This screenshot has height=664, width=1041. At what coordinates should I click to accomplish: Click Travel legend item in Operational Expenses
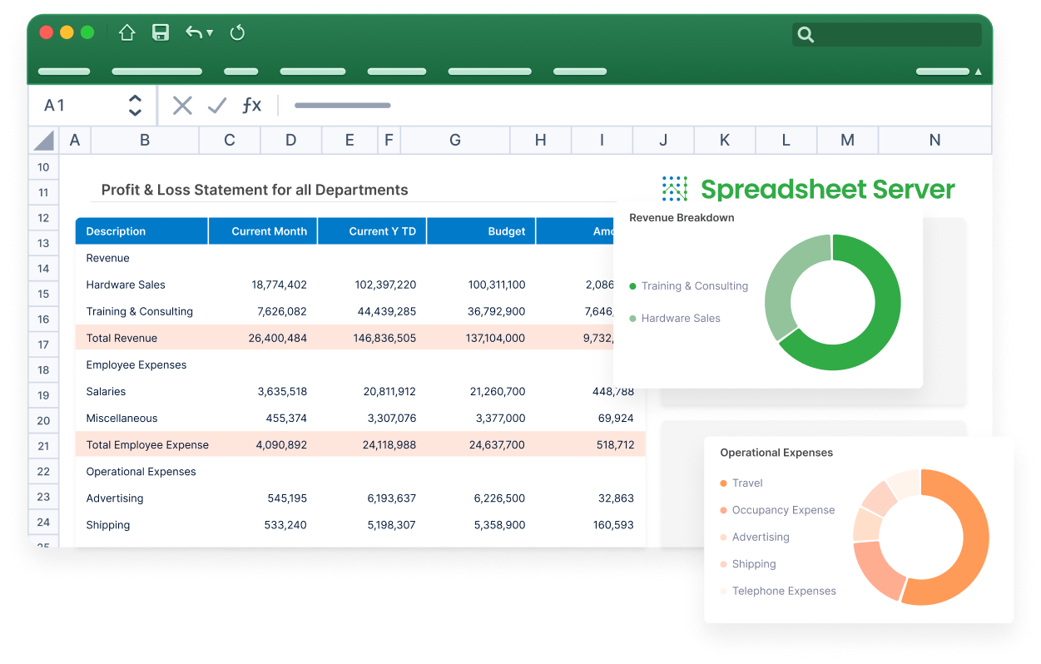[746, 483]
